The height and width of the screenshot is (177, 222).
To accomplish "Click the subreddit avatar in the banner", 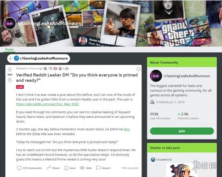I will tap(10, 23).
